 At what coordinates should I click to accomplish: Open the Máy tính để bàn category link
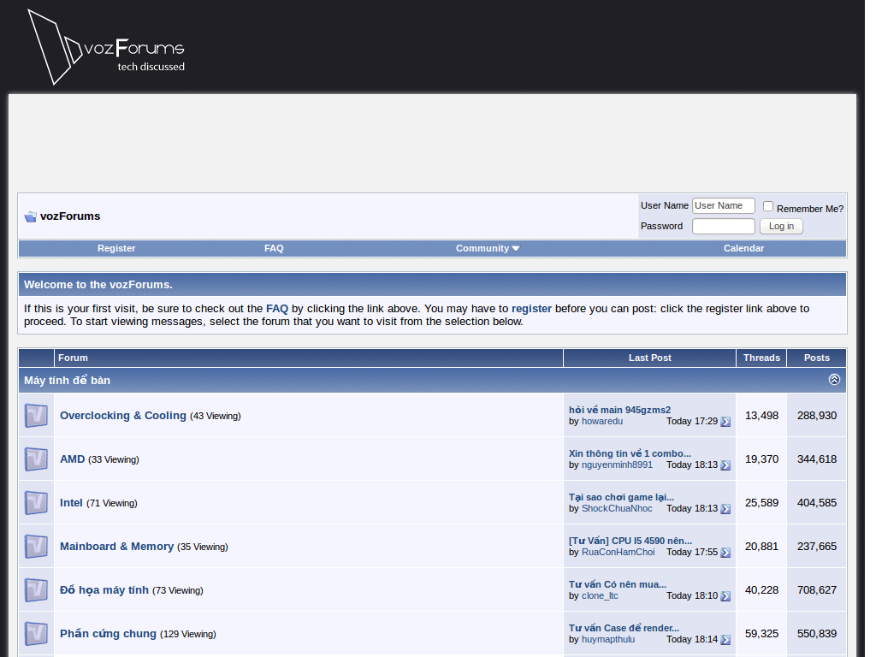tap(67, 381)
